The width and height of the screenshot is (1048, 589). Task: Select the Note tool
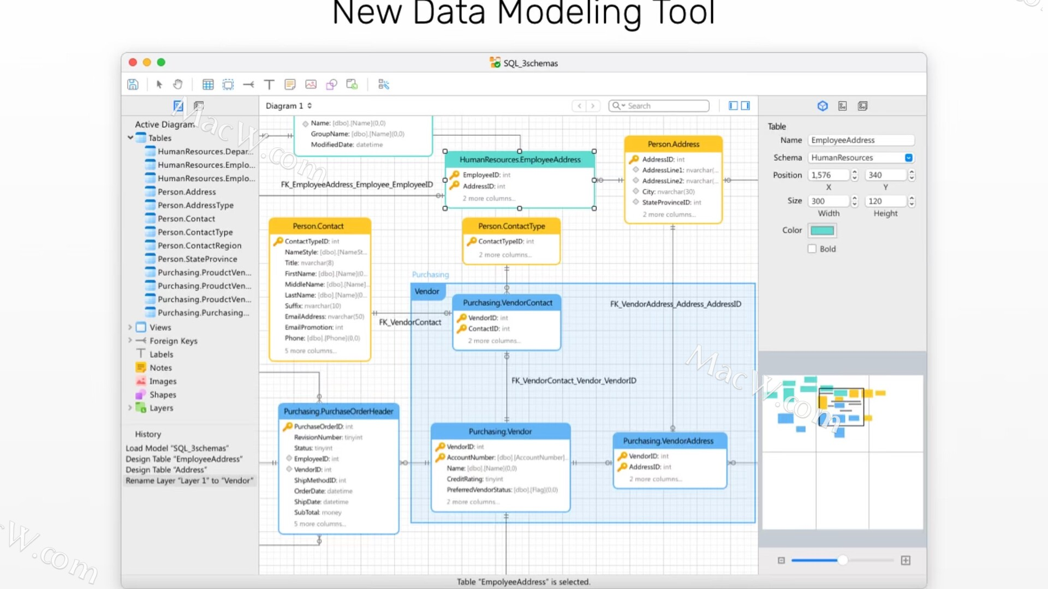[x=290, y=85]
